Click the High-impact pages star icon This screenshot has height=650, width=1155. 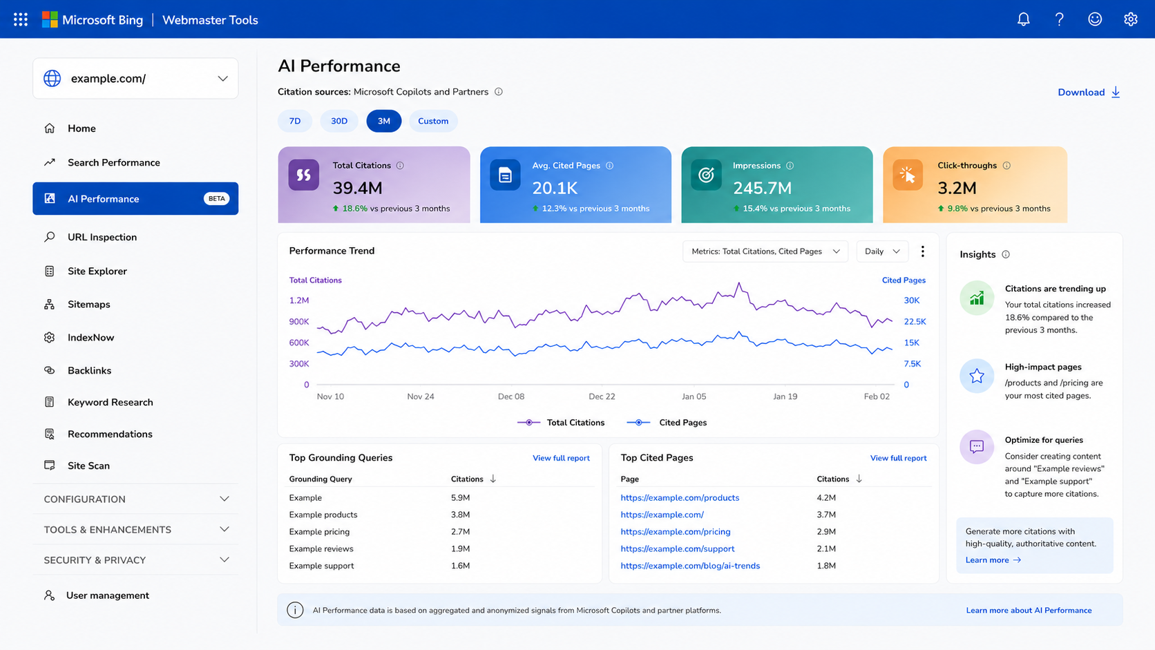[977, 376]
